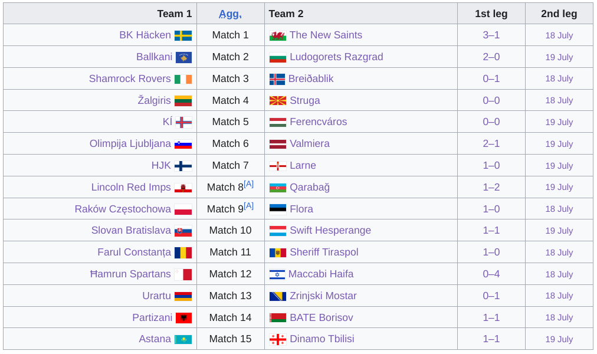Follow footnote A on Match 9
The width and height of the screenshot is (597, 354).
tap(248, 206)
